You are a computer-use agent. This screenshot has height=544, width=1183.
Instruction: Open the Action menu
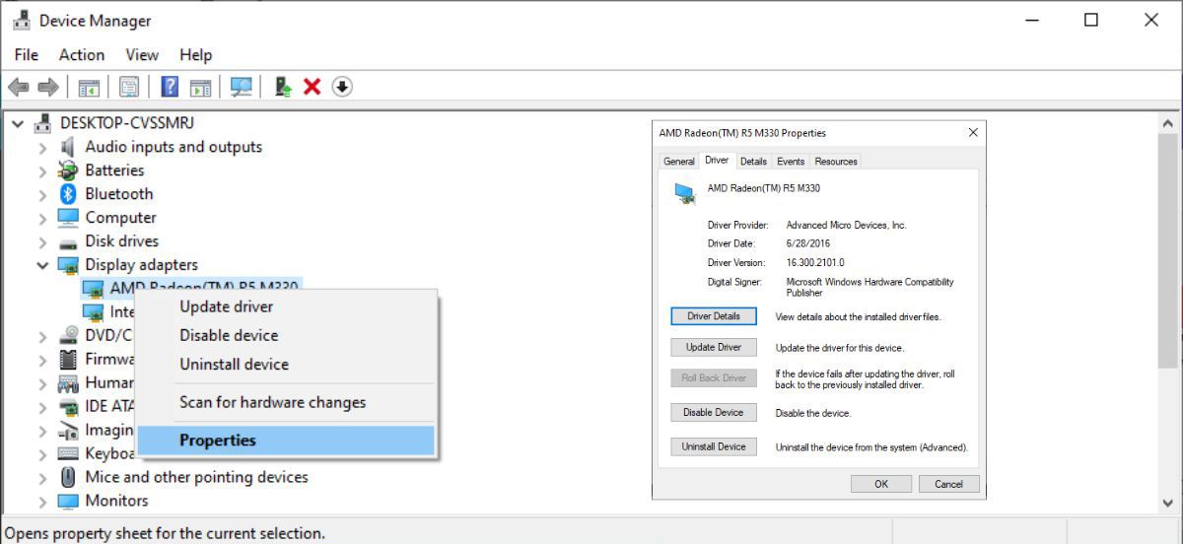click(81, 55)
